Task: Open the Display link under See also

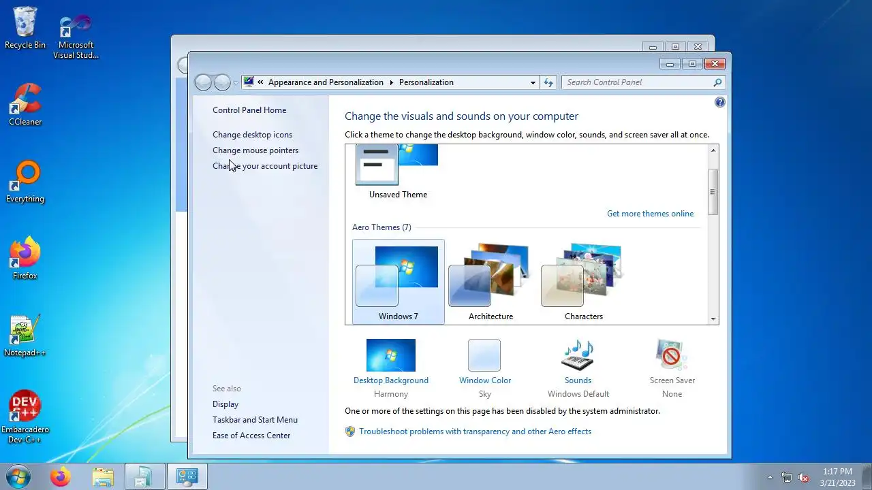Action: point(225,404)
